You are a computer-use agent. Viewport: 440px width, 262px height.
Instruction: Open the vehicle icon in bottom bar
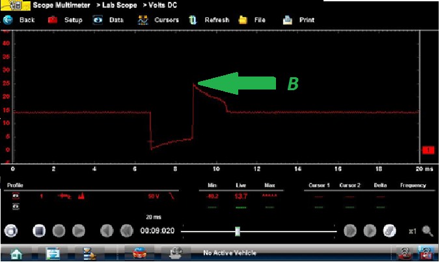click(139, 253)
